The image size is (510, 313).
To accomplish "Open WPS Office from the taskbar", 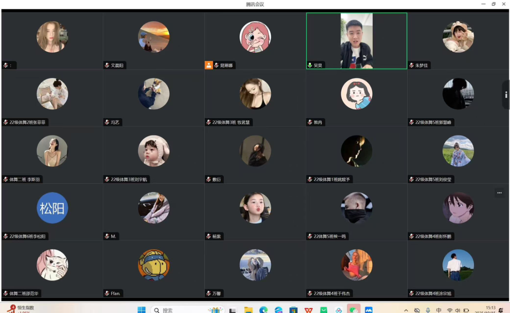I will point(308,310).
